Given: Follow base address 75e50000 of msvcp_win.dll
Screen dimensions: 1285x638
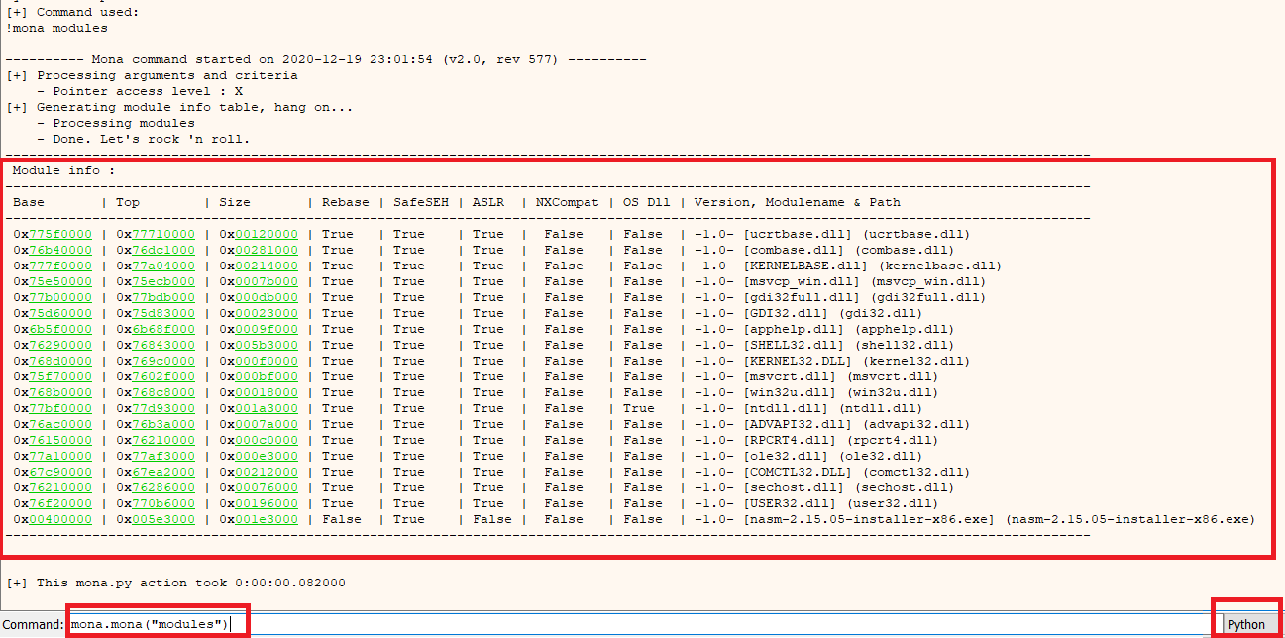Looking at the screenshot, I should click(60, 281).
